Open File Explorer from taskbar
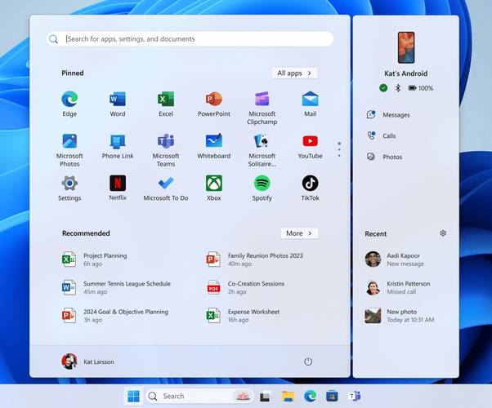492x408 pixels. (288, 397)
